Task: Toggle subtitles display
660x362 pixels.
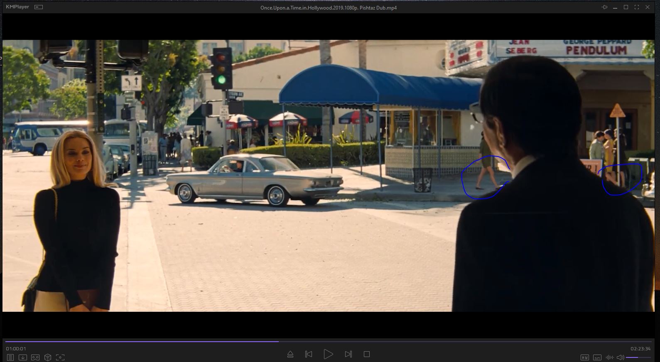Action: [x=597, y=357]
